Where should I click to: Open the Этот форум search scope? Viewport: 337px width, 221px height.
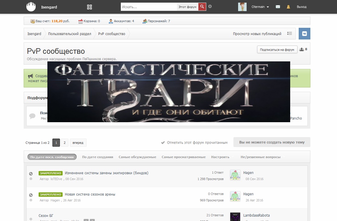pyautogui.click(x=188, y=7)
